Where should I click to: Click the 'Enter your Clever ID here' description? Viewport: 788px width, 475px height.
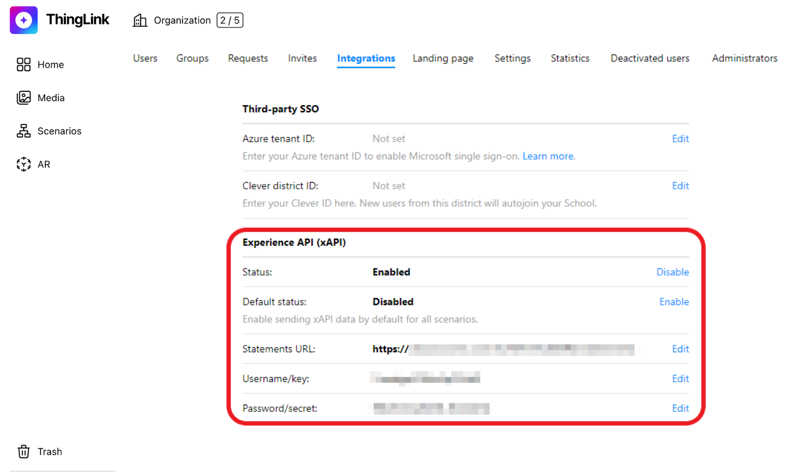tap(419, 203)
